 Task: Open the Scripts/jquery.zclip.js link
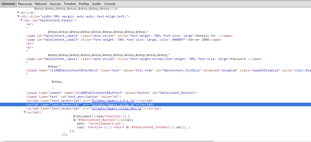pos(113,104)
